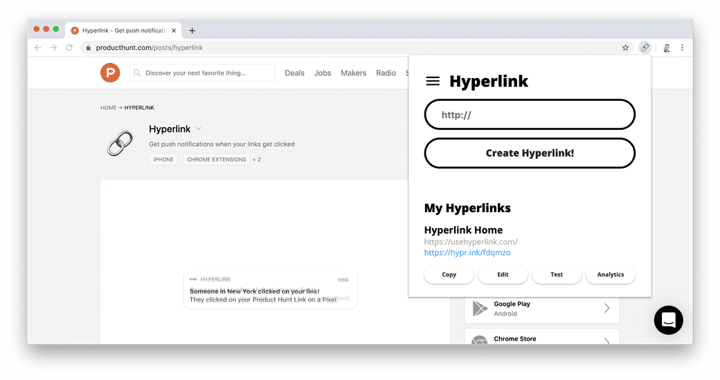720x380 pixels.
Task: Open the chat support bubble
Action: [x=669, y=320]
